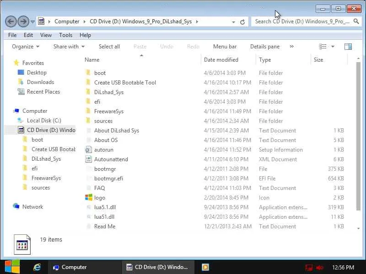Select sources folder in navigation tree
Image resolution: width=366 pixels, height=274 pixels.
tap(36, 188)
